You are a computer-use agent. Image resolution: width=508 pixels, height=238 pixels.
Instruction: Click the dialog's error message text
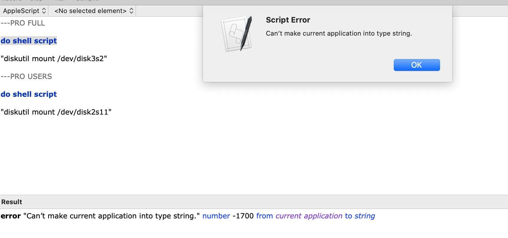pos(339,34)
